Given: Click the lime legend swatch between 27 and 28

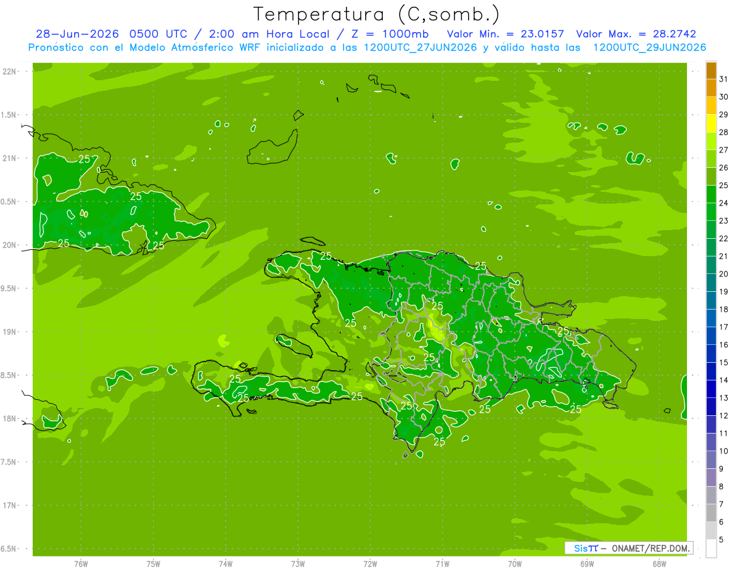Looking at the screenshot, I should [x=711, y=141].
